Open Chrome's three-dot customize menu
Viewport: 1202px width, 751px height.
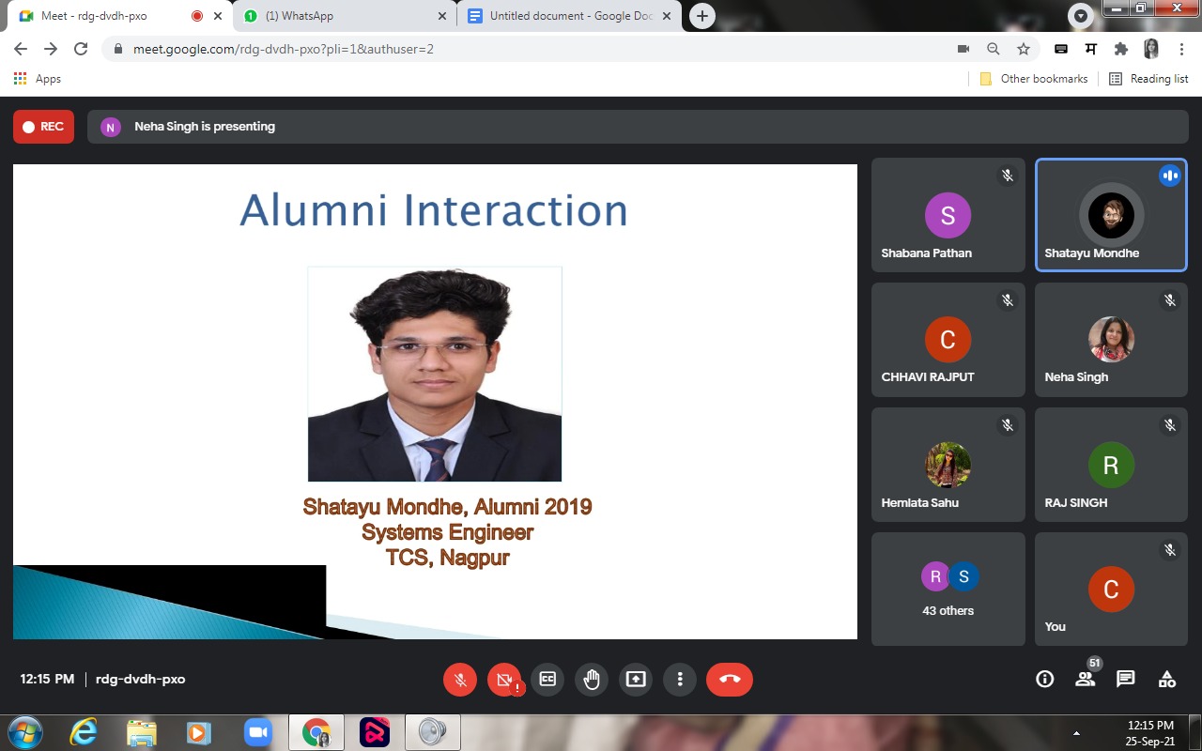1181,49
